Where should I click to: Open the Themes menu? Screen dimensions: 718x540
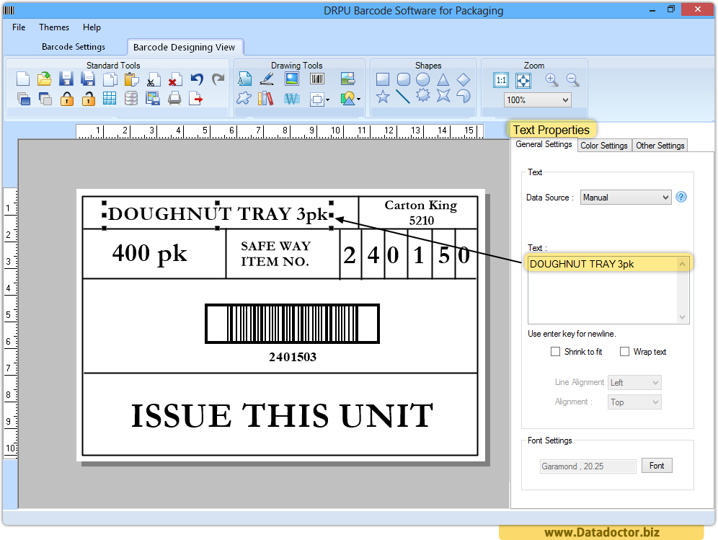(x=54, y=27)
